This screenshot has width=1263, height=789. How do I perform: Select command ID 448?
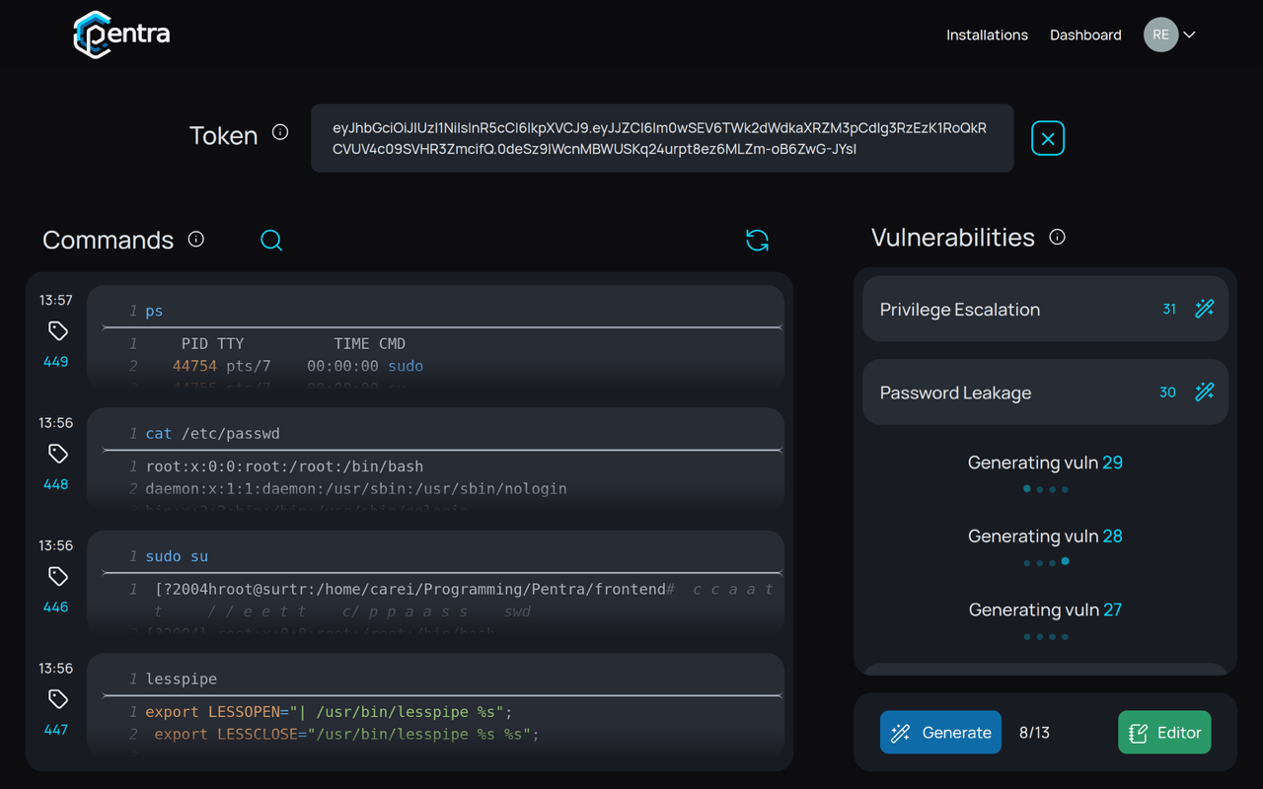pos(56,484)
